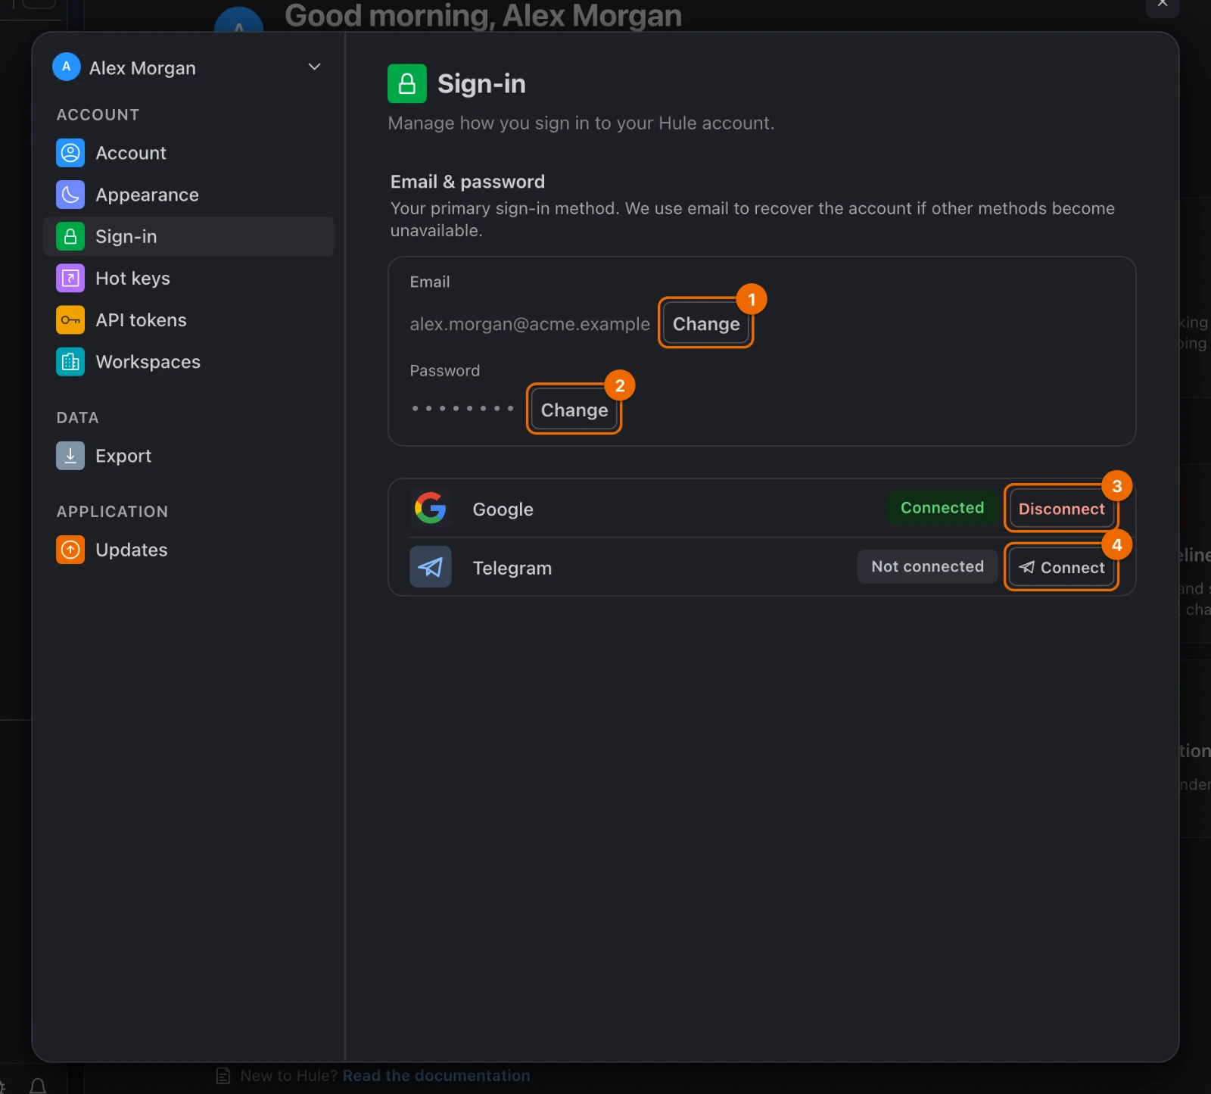Click the Not connected badge for Telegram
Image resolution: width=1211 pixels, height=1094 pixels.
click(x=927, y=566)
